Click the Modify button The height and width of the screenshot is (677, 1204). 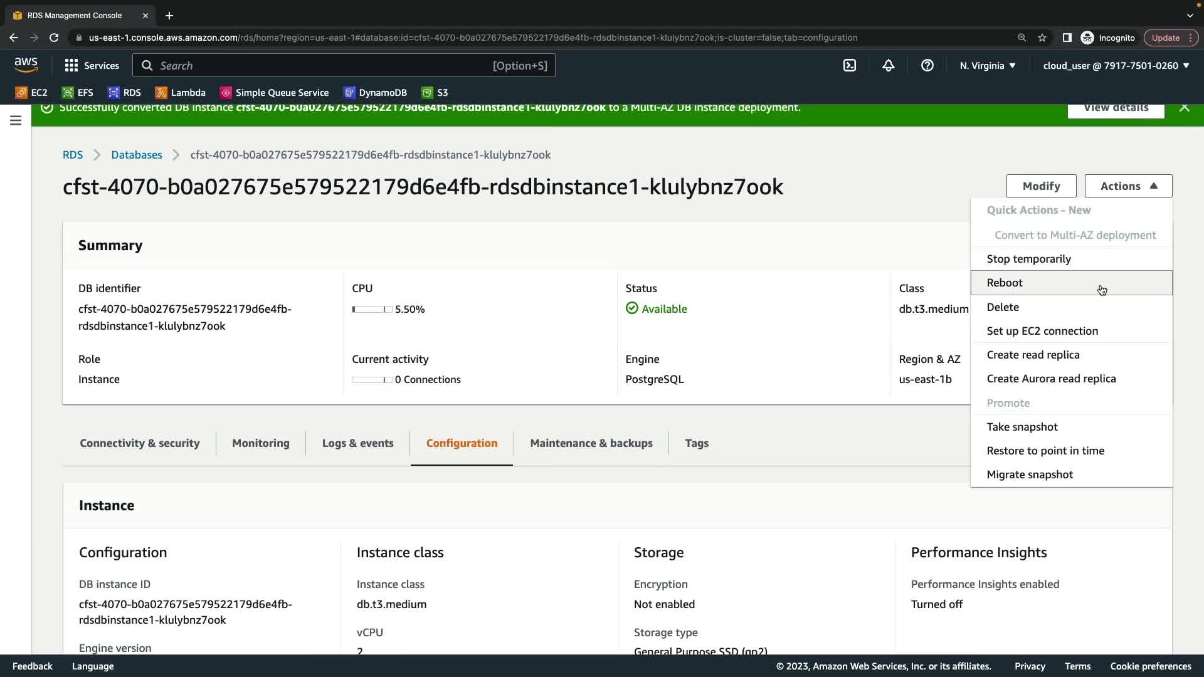(1041, 186)
